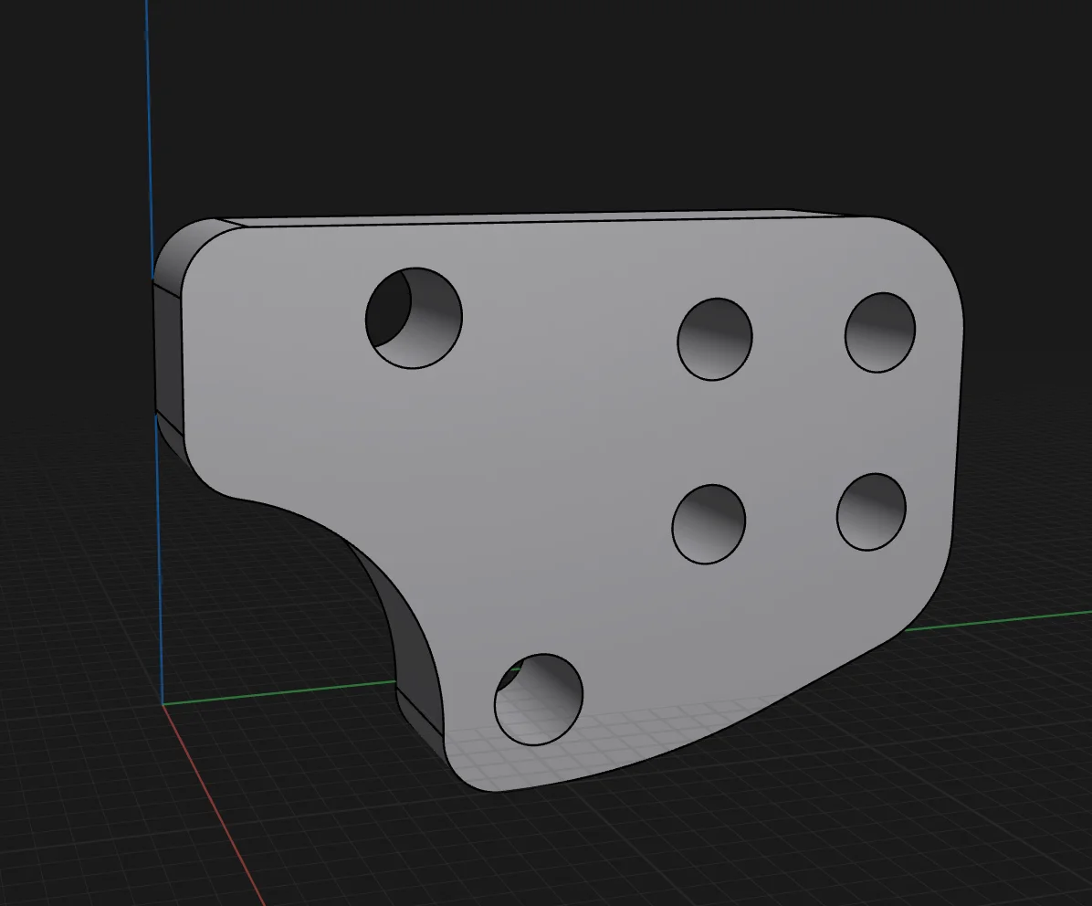This screenshot has height=906, width=1092.
Task: Click the green axis line right of bracket
Action: point(997,620)
